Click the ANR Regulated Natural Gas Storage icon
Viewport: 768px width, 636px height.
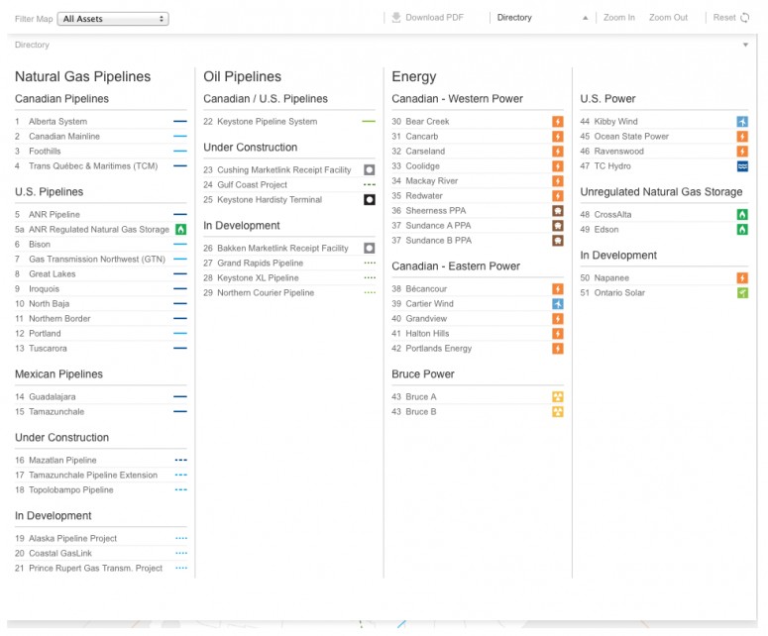(x=180, y=229)
